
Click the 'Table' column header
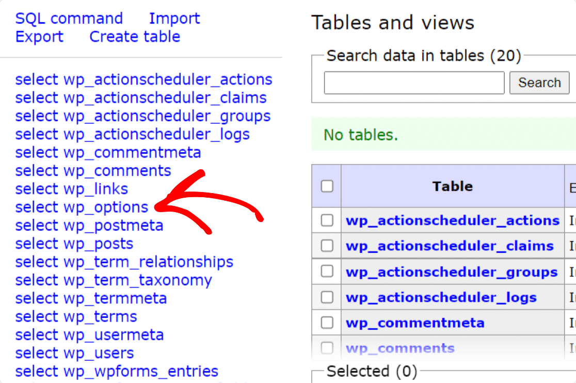point(453,186)
